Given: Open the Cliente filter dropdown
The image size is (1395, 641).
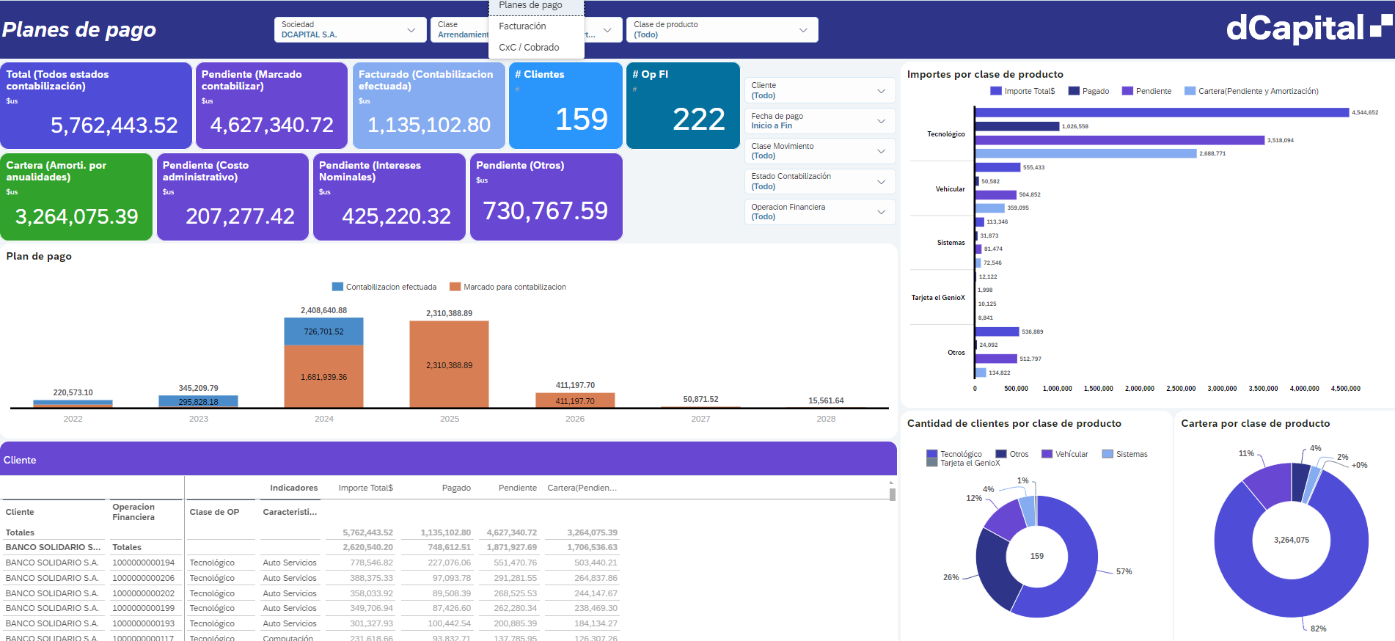Looking at the screenshot, I should [x=820, y=90].
